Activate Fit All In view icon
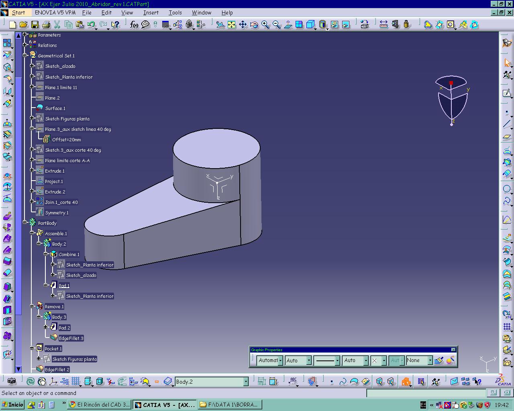This screenshot has width=514, height=411. point(232,25)
